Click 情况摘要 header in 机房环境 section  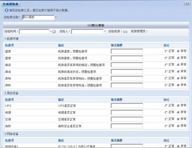click(117, 45)
